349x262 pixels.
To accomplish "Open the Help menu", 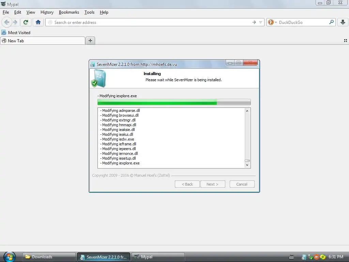I will [x=104, y=12].
